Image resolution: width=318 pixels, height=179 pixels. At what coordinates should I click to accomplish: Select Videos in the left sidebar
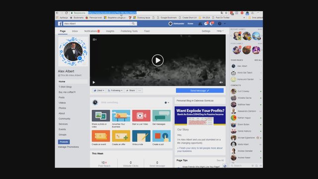pyautogui.click(x=62, y=103)
